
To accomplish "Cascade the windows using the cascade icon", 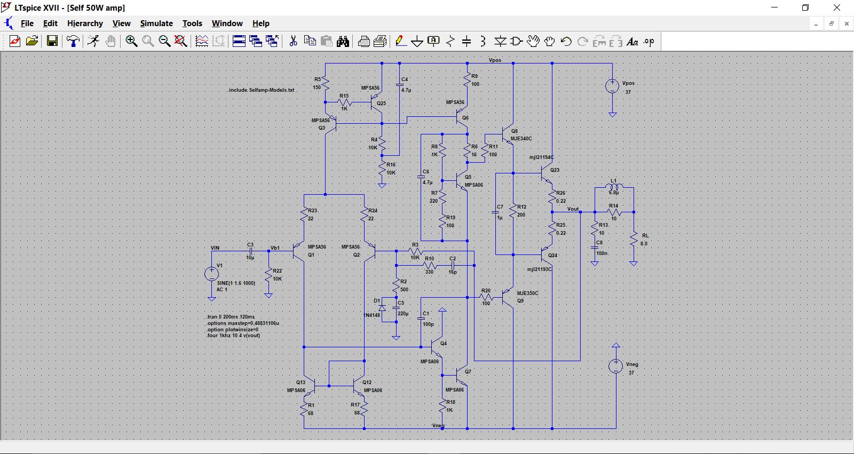I will (256, 41).
